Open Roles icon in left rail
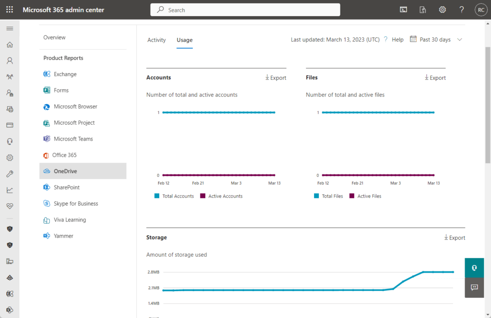Viewport: 491px width, 318px height. (x=10, y=93)
